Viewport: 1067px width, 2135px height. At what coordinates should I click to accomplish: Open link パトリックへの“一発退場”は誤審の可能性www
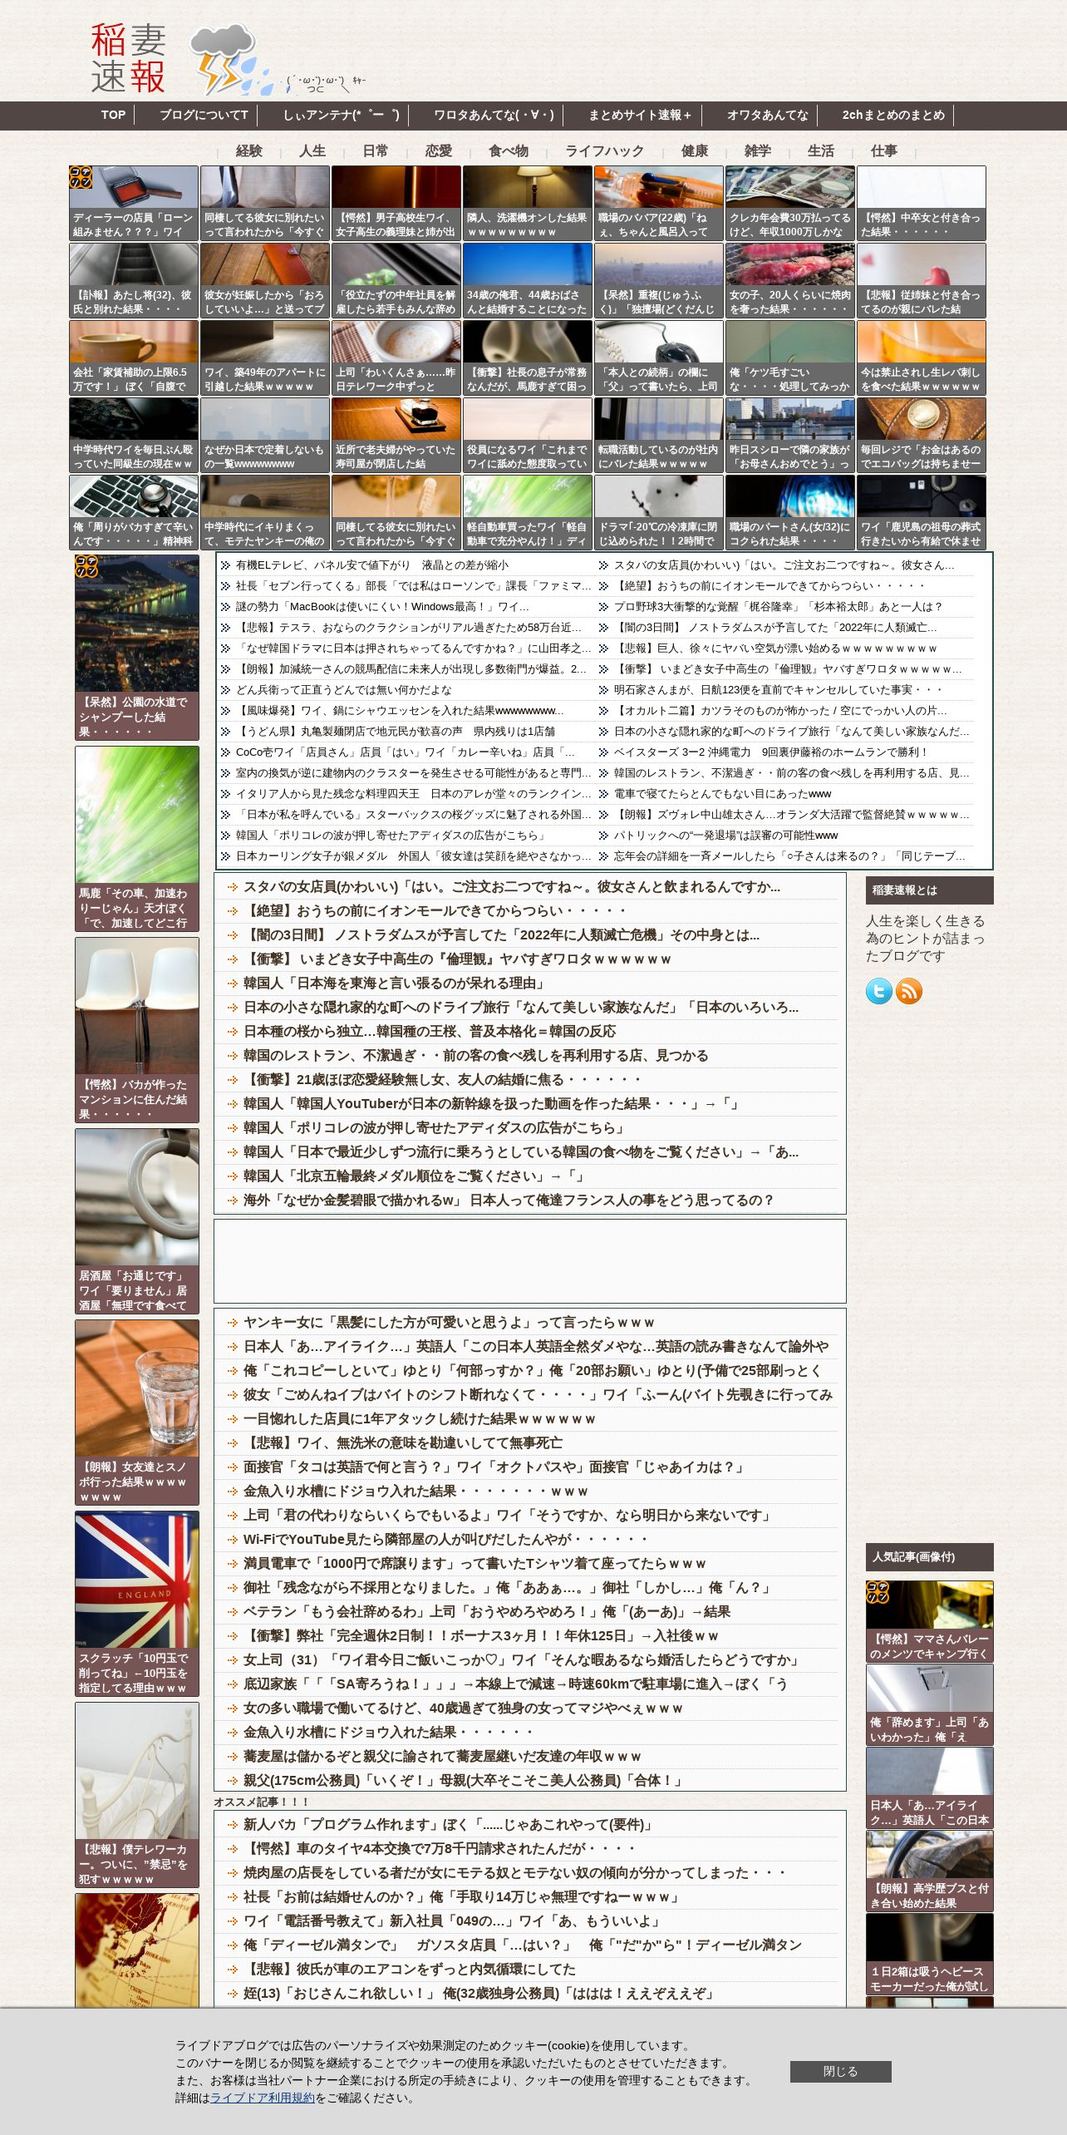pos(725,835)
